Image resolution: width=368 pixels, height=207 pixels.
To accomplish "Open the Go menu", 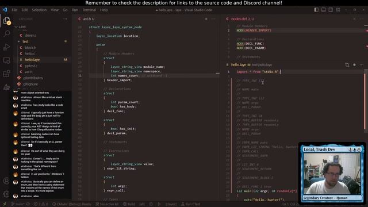I will (65, 10).
